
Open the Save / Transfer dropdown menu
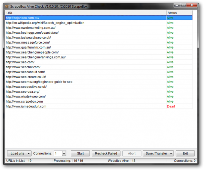158,153
